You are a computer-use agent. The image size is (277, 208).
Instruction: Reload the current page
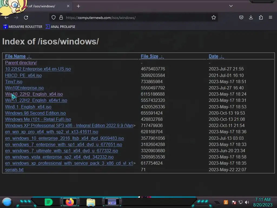[26, 18]
